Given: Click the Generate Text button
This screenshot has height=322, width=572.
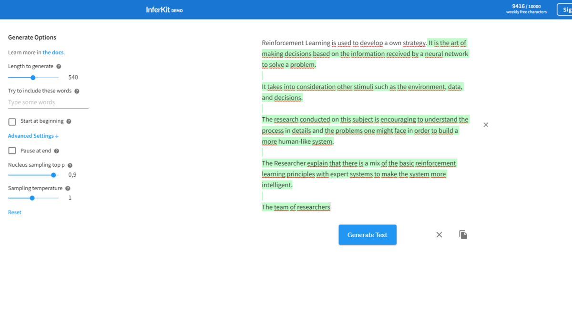Looking at the screenshot, I should point(367,235).
